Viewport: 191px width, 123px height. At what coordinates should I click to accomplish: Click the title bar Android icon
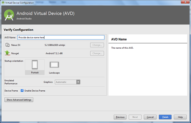3,3
